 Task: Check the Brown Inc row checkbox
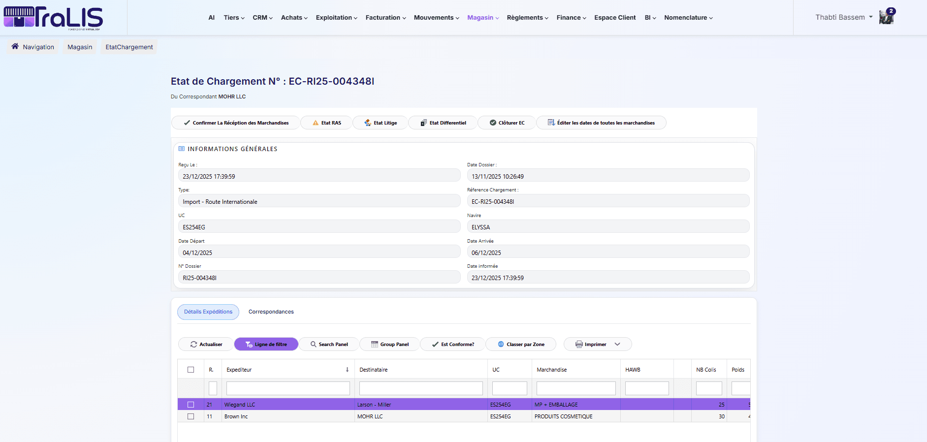[x=191, y=416]
